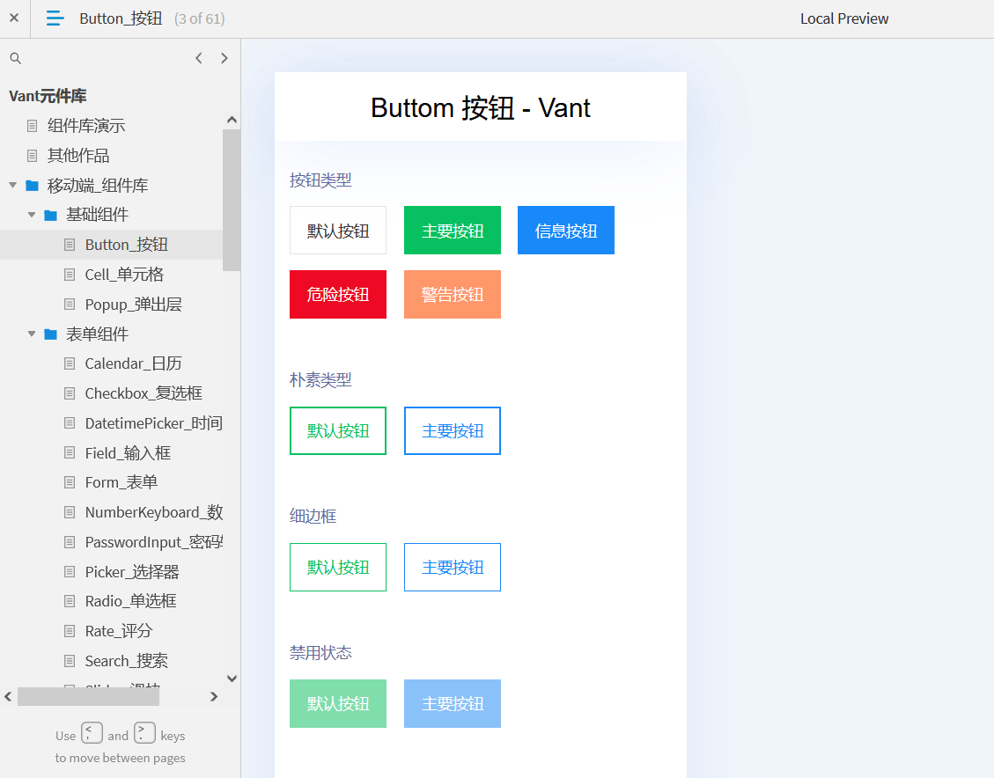Open the PasswordInput page
The width and height of the screenshot is (994, 778).
153,542
